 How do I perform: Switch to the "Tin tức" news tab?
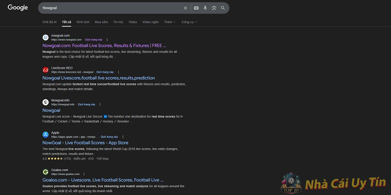[x=118, y=22]
